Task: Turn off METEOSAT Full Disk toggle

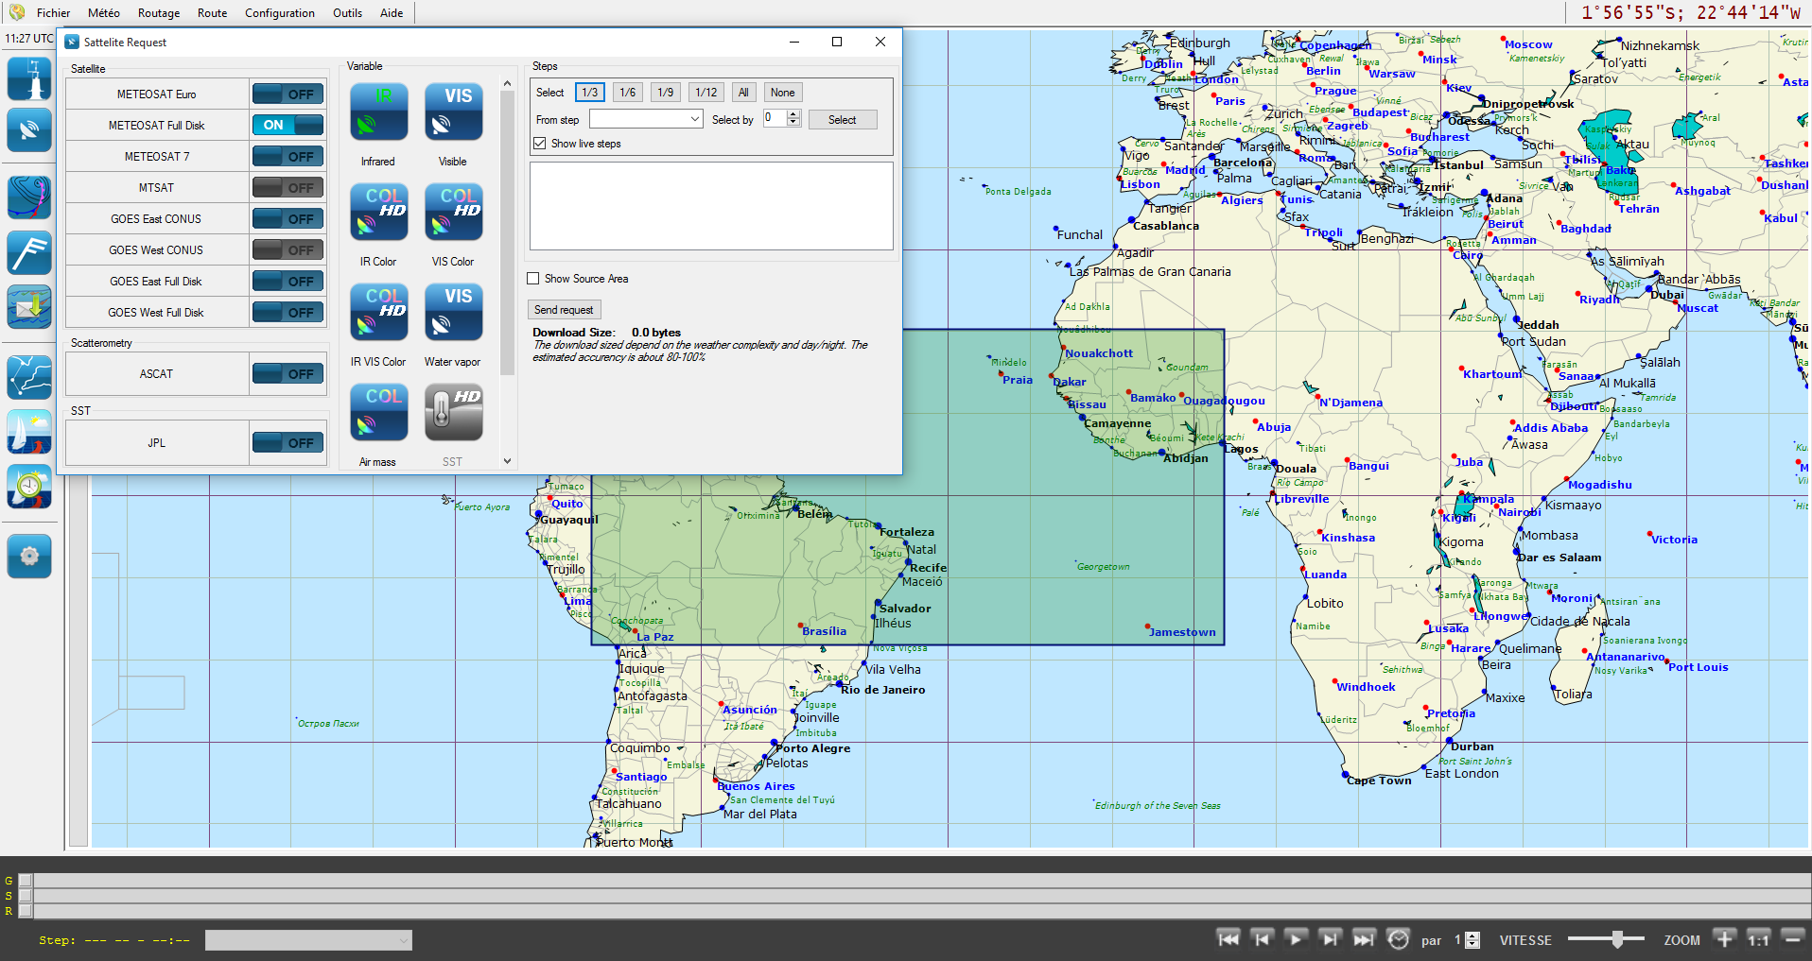Action: tap(287, 125)
